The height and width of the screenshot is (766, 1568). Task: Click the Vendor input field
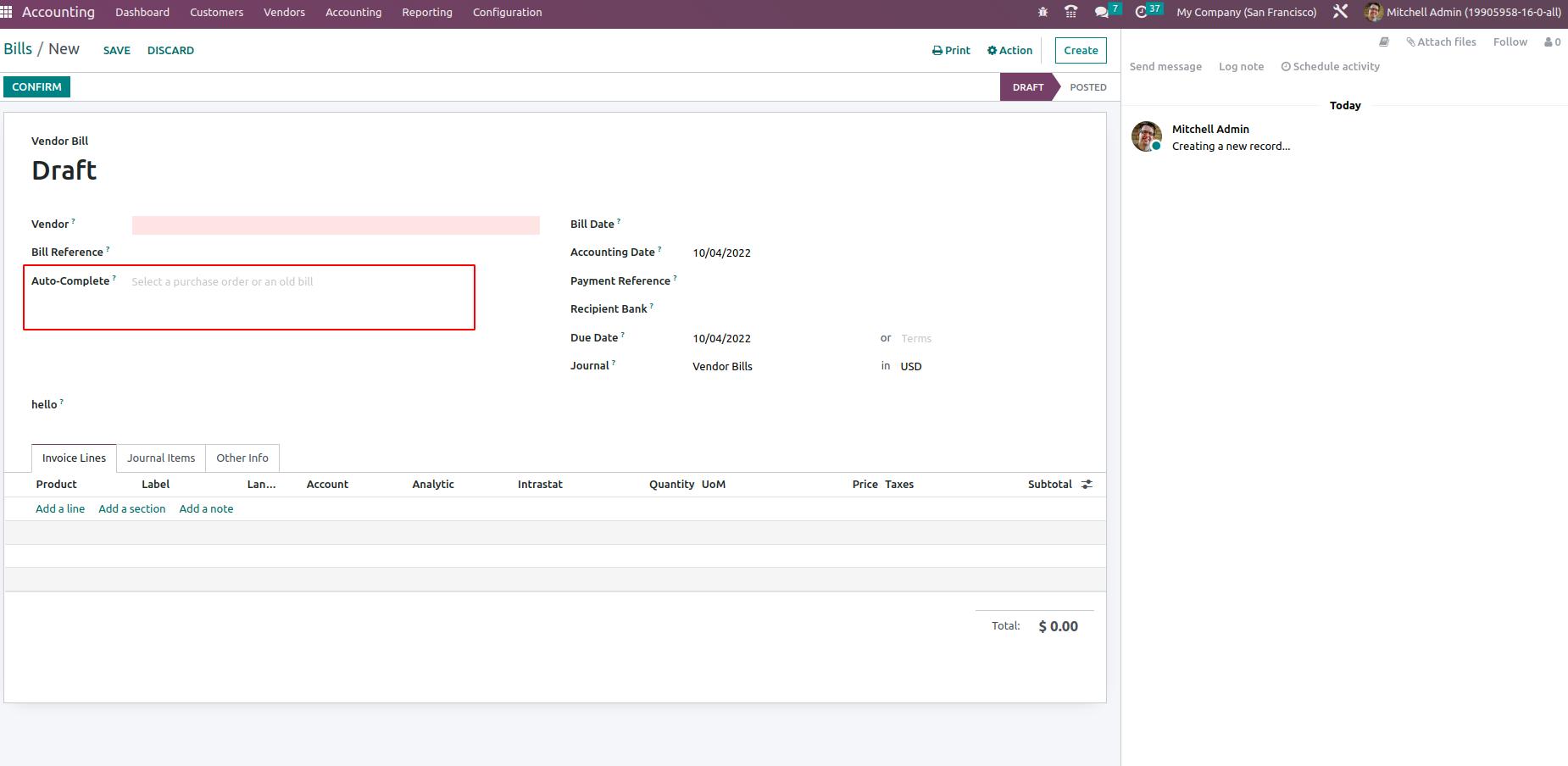pyautogui.click(x=336, y=225)
